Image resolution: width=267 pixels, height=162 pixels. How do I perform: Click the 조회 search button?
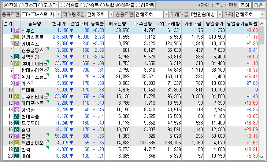[x=245, y=5]
